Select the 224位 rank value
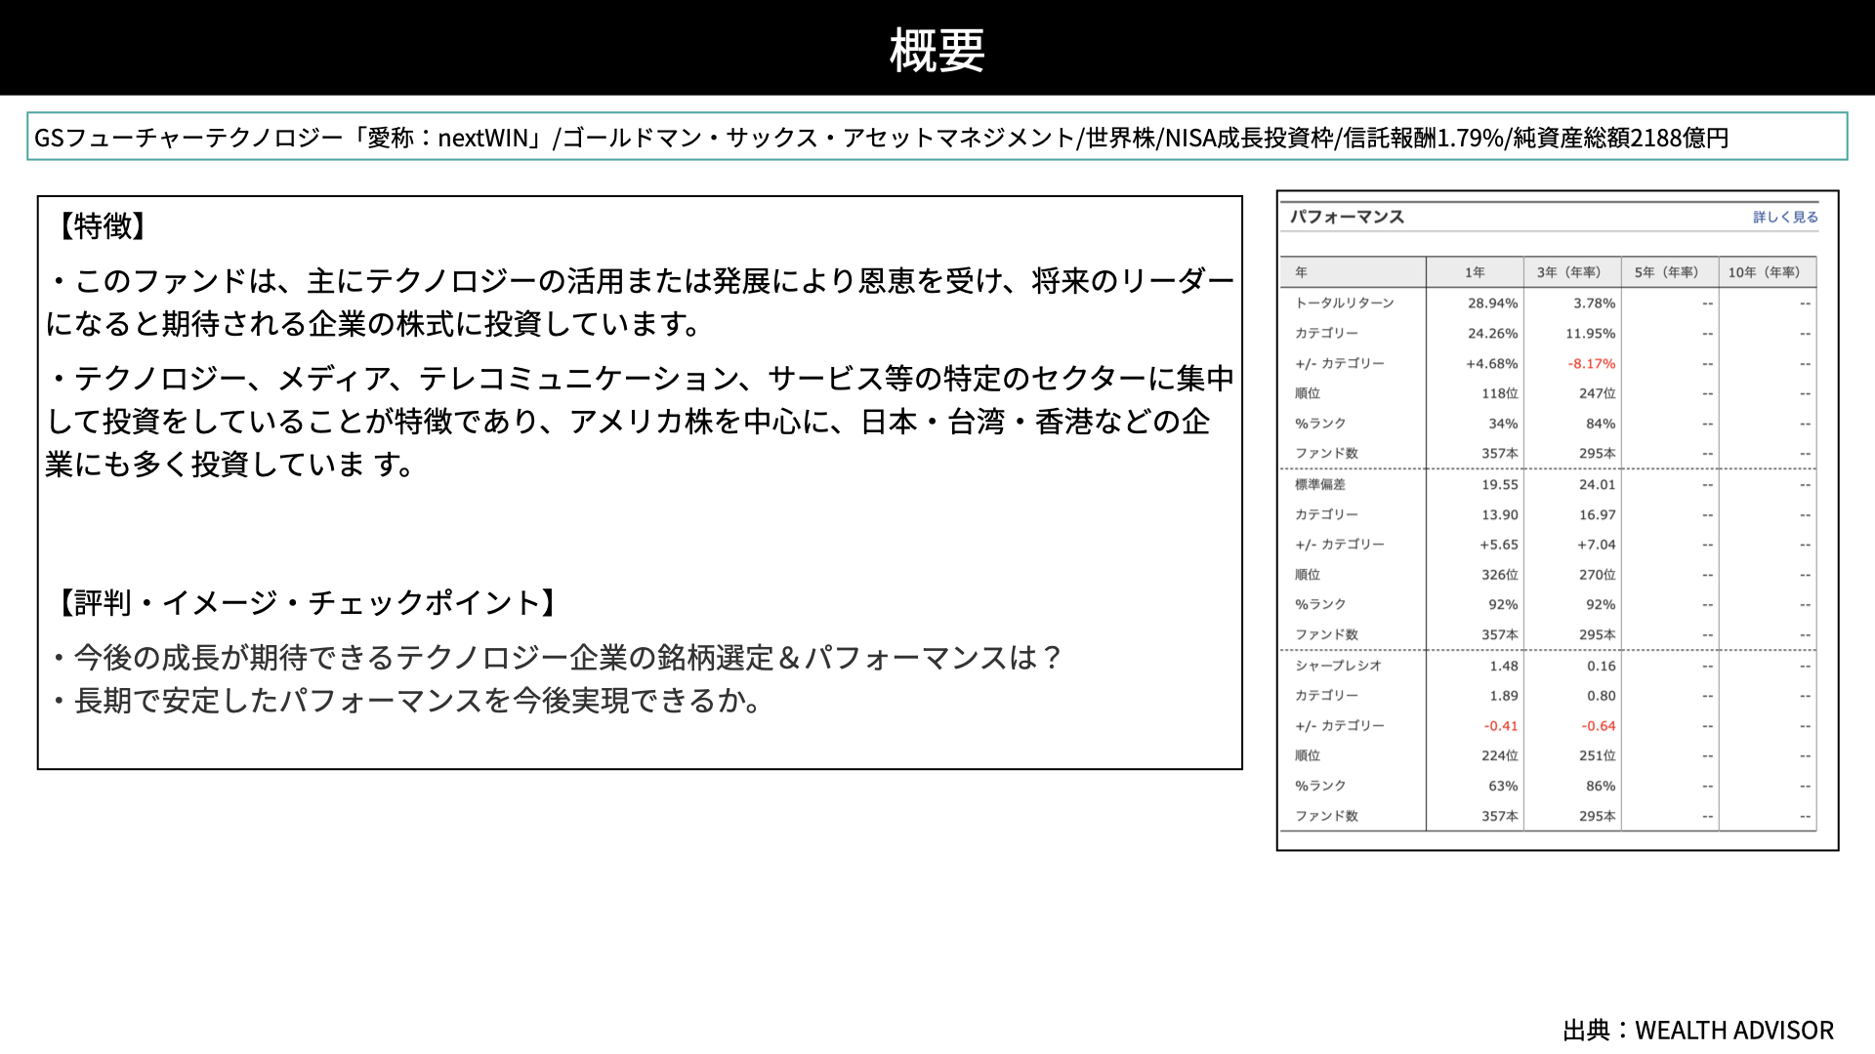 1500,756
